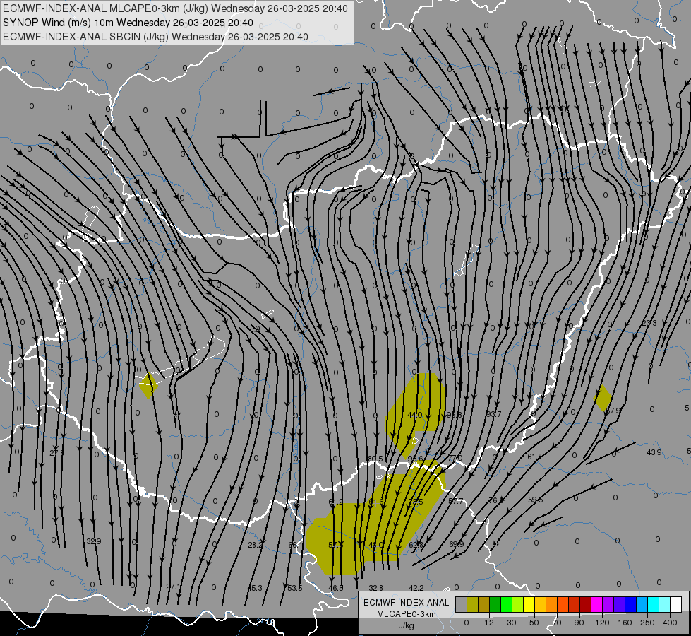The width and height of the screenshot is (691, 636).
Task: Select the 120 tick label in legend
Action: pos(602,623)
